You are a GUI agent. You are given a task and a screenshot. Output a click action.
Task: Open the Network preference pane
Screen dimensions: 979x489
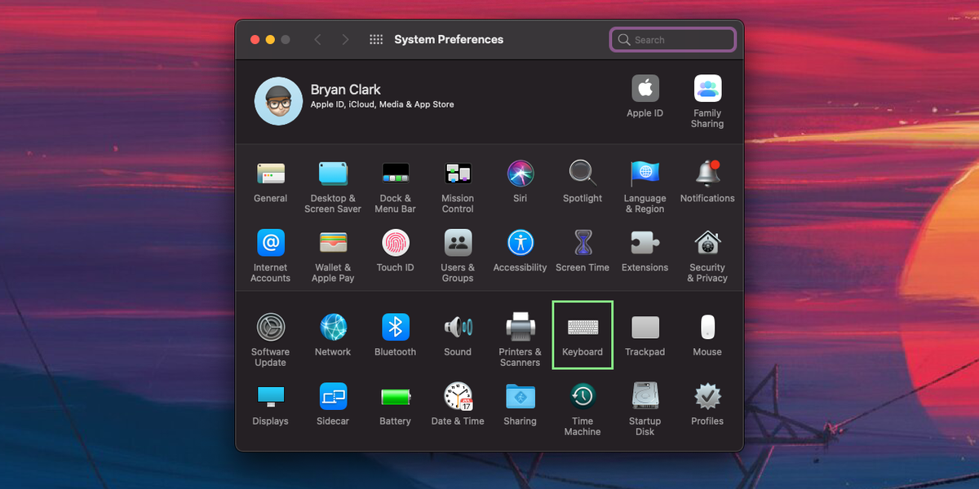(x=333, y=329)
